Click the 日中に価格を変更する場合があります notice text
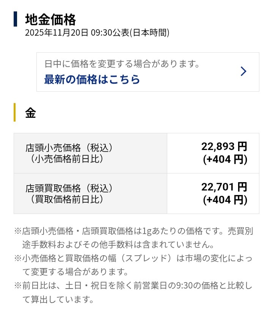 122,64
